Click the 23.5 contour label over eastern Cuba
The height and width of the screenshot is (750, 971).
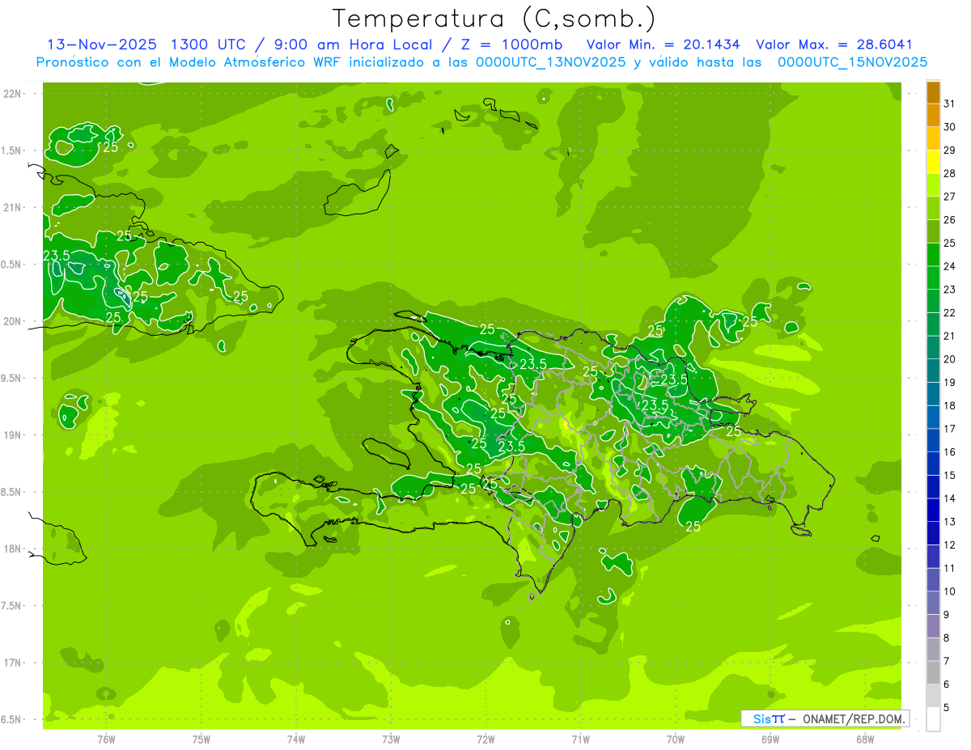click(x=56, y=256)
